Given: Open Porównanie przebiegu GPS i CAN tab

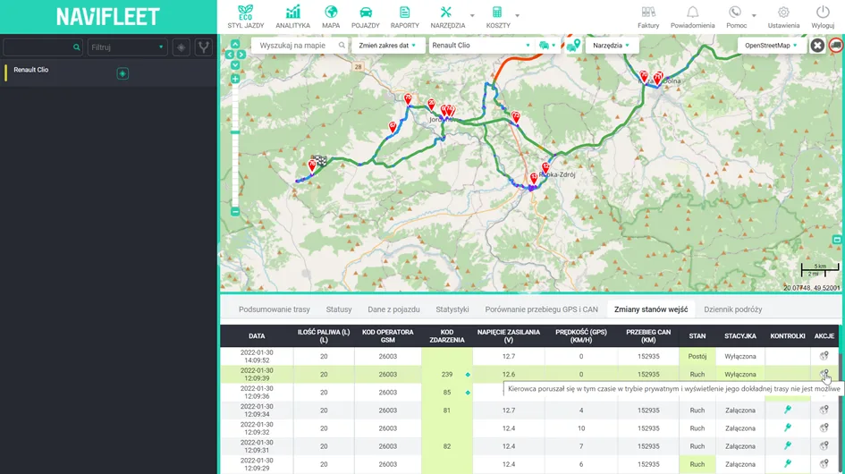Looking at the screenshot, I should tap(541, 309).
